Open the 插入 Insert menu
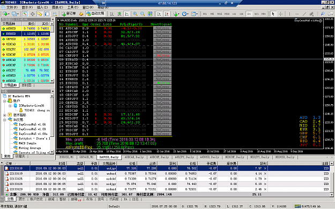 (42, 7)
